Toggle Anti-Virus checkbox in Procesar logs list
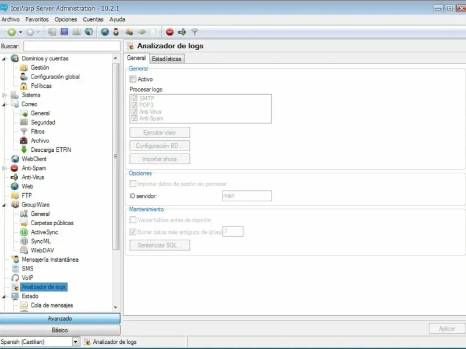Image resolution: width=466 pixels, height=349 pixels. coord(135,112)
